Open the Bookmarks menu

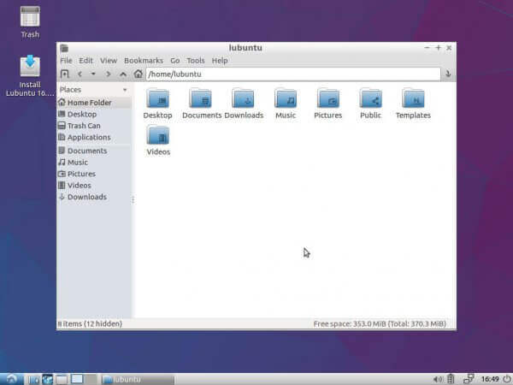tap(144, 61)
